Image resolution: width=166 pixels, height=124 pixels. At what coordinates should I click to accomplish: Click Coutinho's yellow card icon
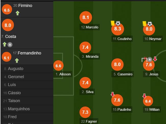click(113, 23)
